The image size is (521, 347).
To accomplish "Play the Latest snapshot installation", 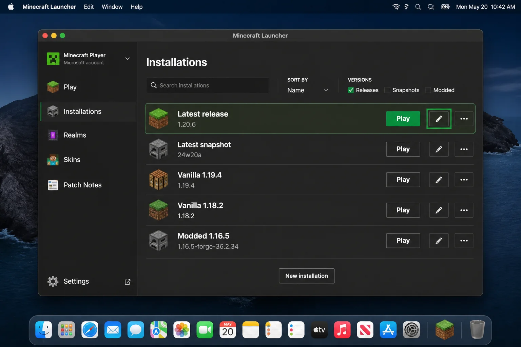I will click(x=403, y=149).
